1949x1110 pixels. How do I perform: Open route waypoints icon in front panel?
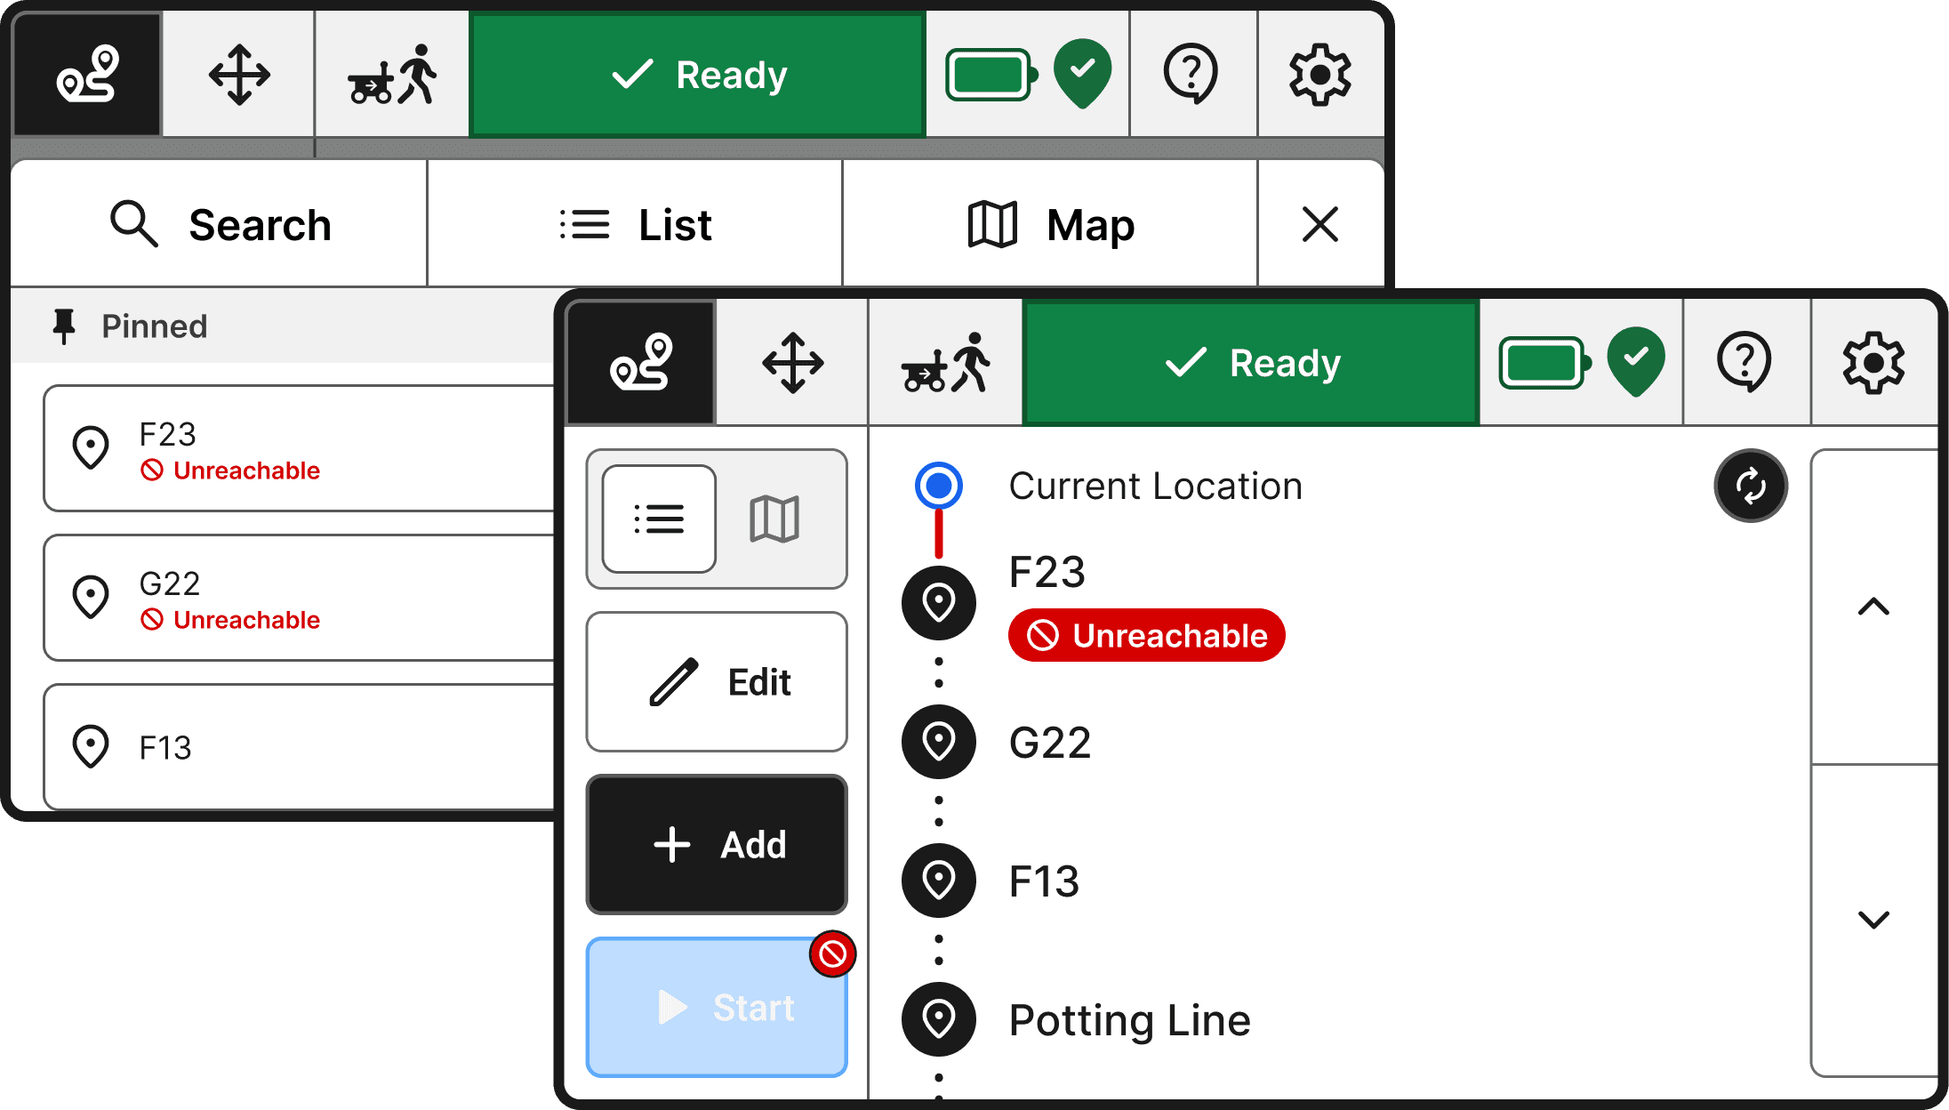(640, 363)
